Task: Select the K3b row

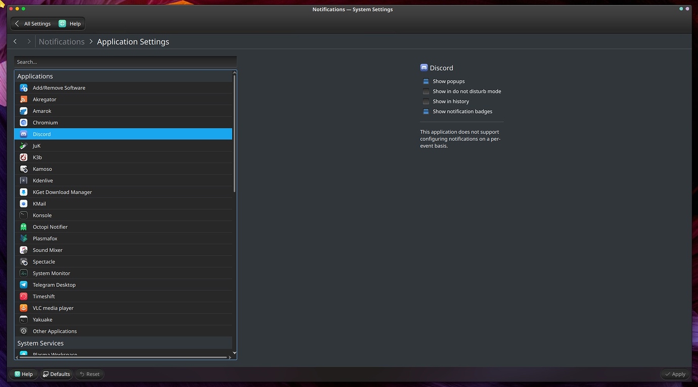Action: point(123,158)
